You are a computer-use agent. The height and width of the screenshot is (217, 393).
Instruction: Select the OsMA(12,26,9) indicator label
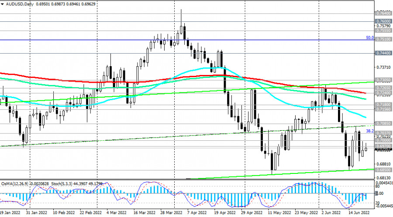14,184
